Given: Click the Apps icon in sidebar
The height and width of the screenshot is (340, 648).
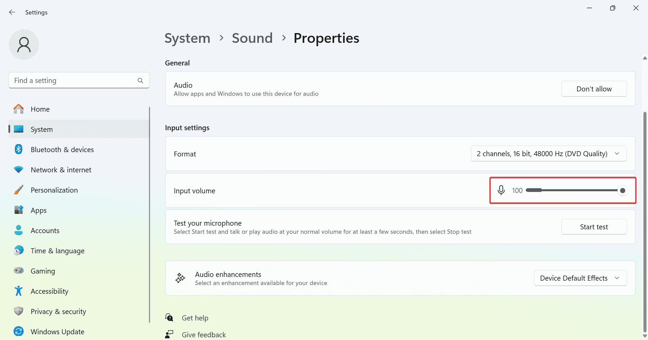Looking at the screenshot, I should [x=19, y=210].
